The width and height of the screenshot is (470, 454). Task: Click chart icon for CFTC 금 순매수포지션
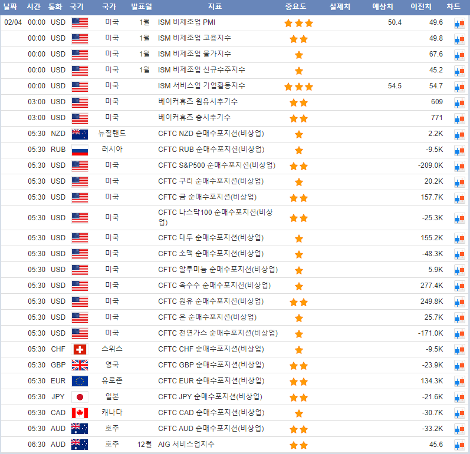click(459, 198)
